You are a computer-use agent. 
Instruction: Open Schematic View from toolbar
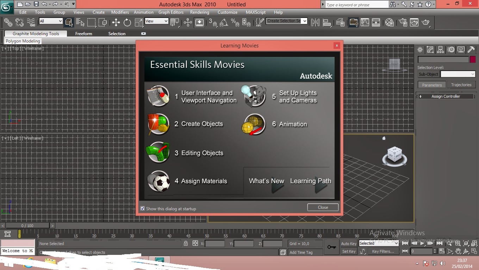376,22
